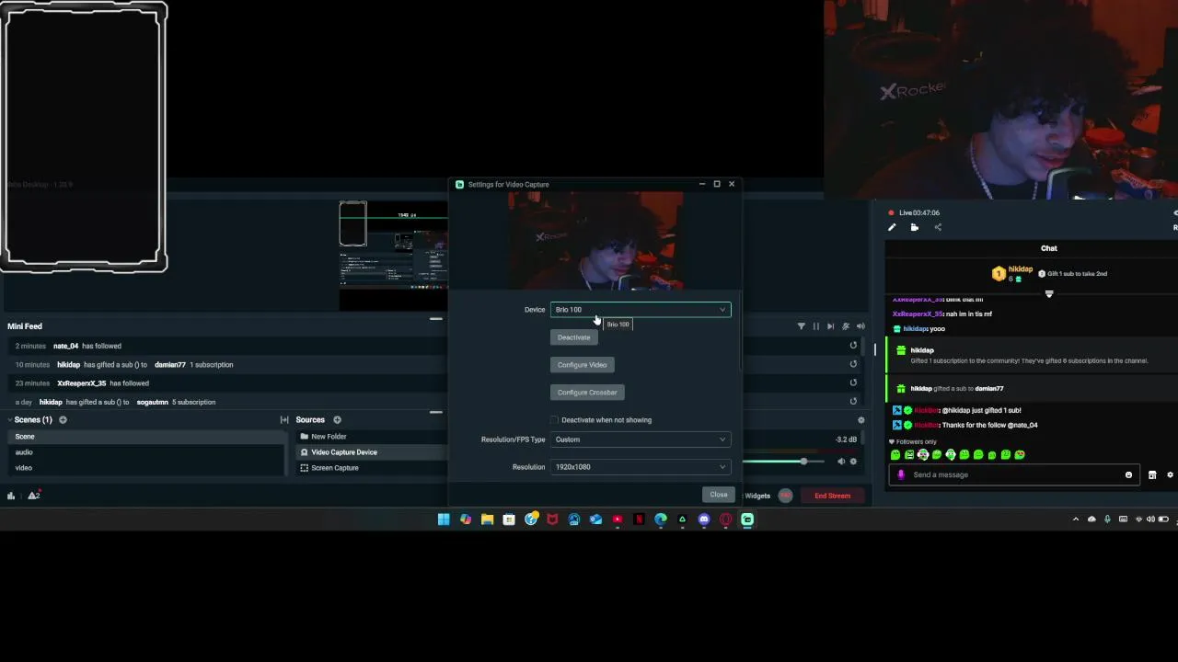Mute the mixer audio source speaker
The image size is (1178, 662).
840,462
